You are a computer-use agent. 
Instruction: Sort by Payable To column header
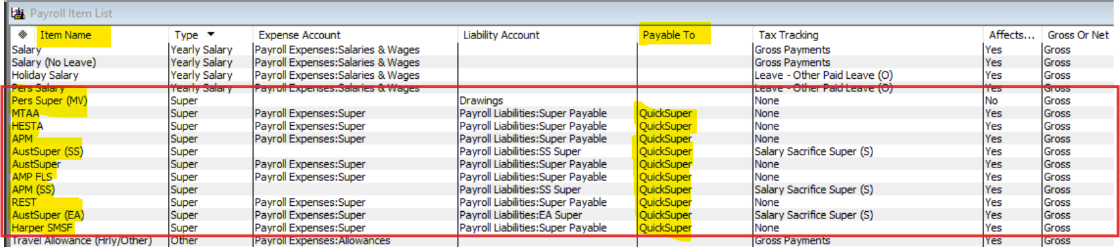point(669,35)
